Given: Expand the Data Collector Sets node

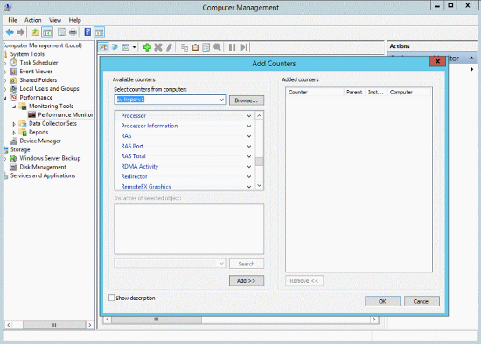Looking at the screenshot, I should coord(14,124).
